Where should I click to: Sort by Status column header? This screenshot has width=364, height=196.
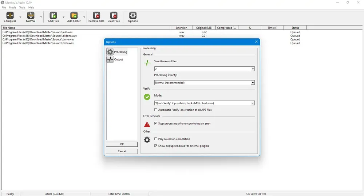(295, 28)
